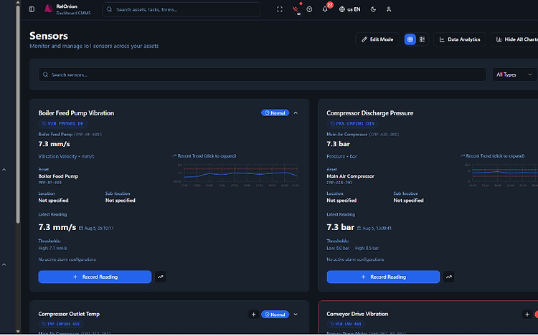This screenshot has height=336, width=538.
Task: Click Main Air Compressor asset name
Action: click(x=350, y=176)
